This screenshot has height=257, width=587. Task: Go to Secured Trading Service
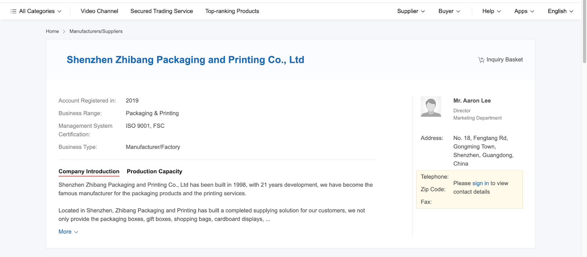[x=161, y=11]
